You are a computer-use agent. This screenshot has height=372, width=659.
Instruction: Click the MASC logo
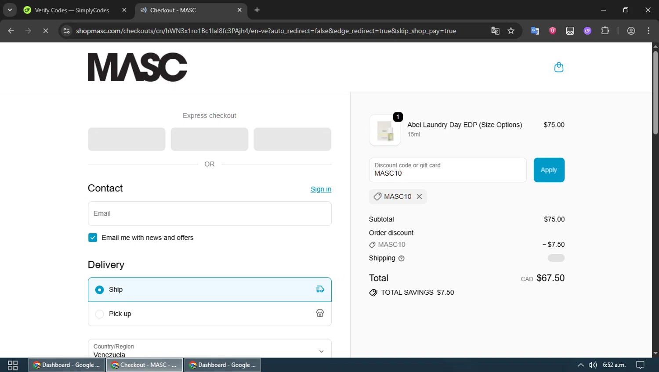[138, 67]
